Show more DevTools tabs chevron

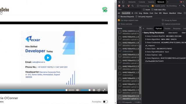pyautogui.click(x=168, y=2)
